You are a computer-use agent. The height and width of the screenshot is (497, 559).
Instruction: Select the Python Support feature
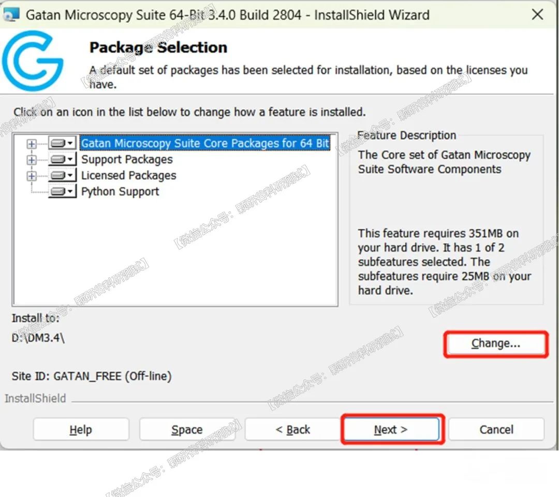click(x=120, y=191)
